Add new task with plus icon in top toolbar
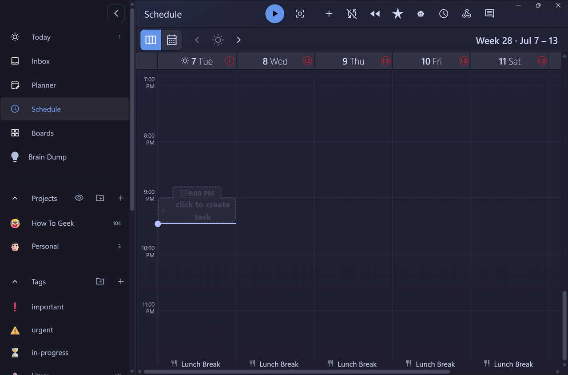The width and height of the screenshot is (568, 375). tap(329, 14)
